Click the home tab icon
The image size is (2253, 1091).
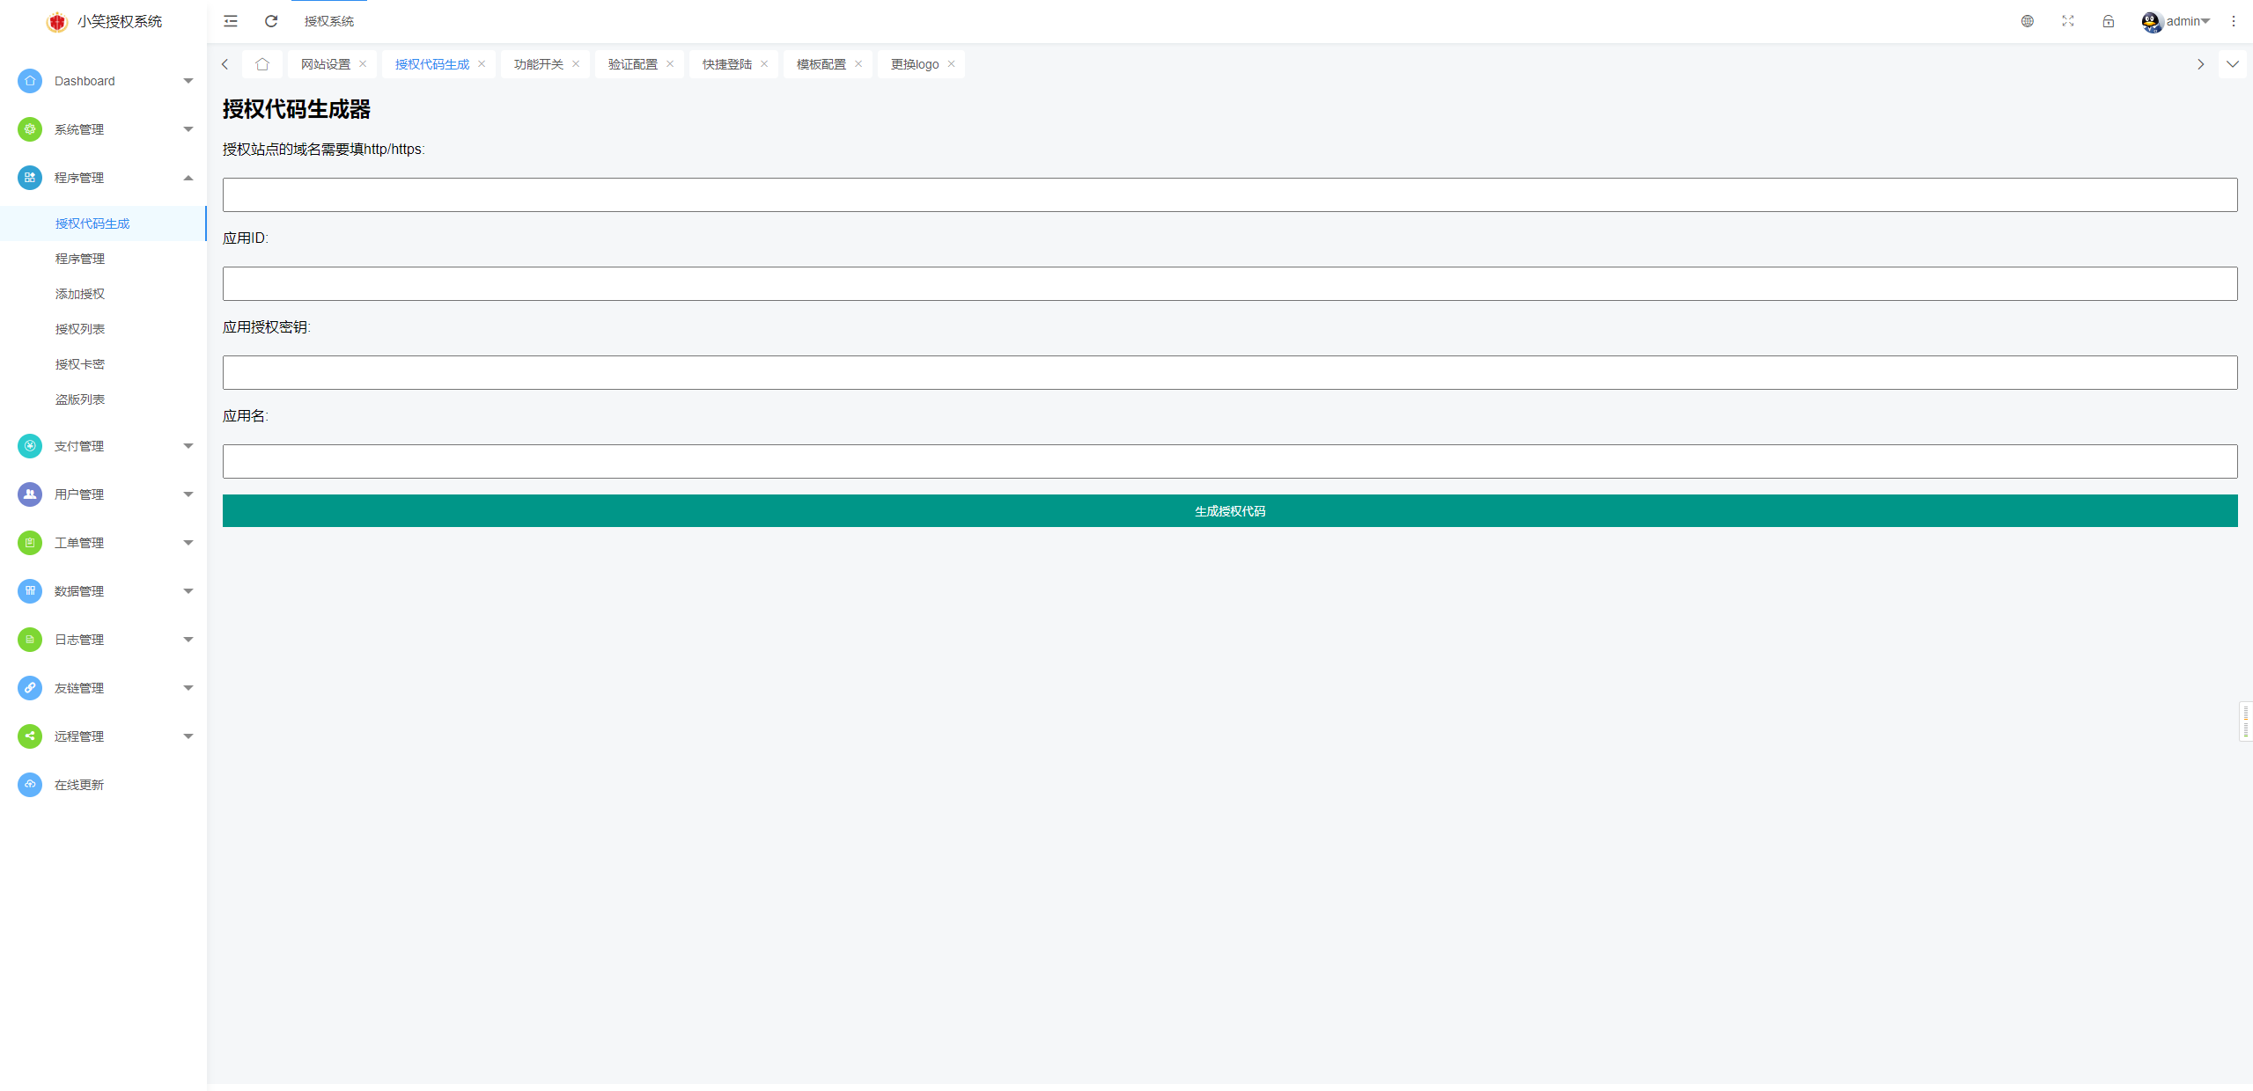[262, 64]
